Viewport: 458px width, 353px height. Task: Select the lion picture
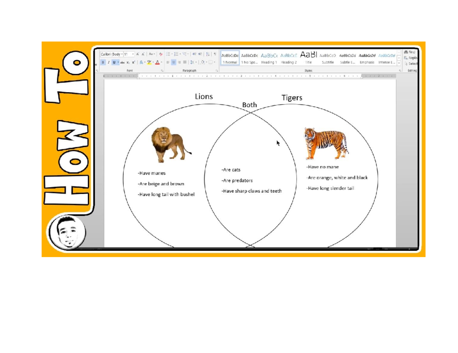click(x=171, y=145)
